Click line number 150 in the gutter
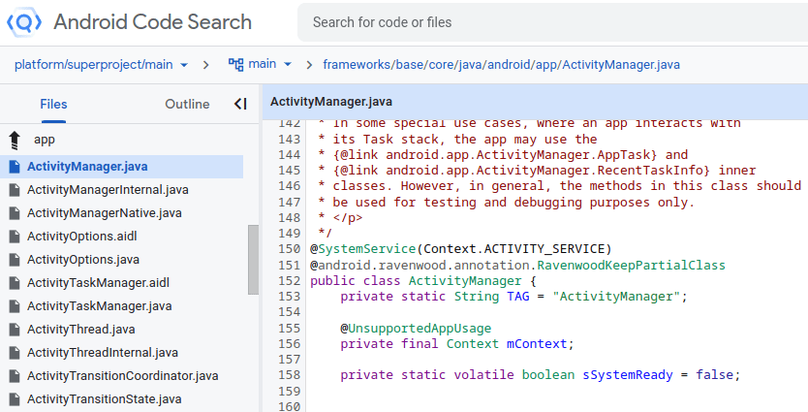The height and width of the screenshot is (412, 808). 289,249
